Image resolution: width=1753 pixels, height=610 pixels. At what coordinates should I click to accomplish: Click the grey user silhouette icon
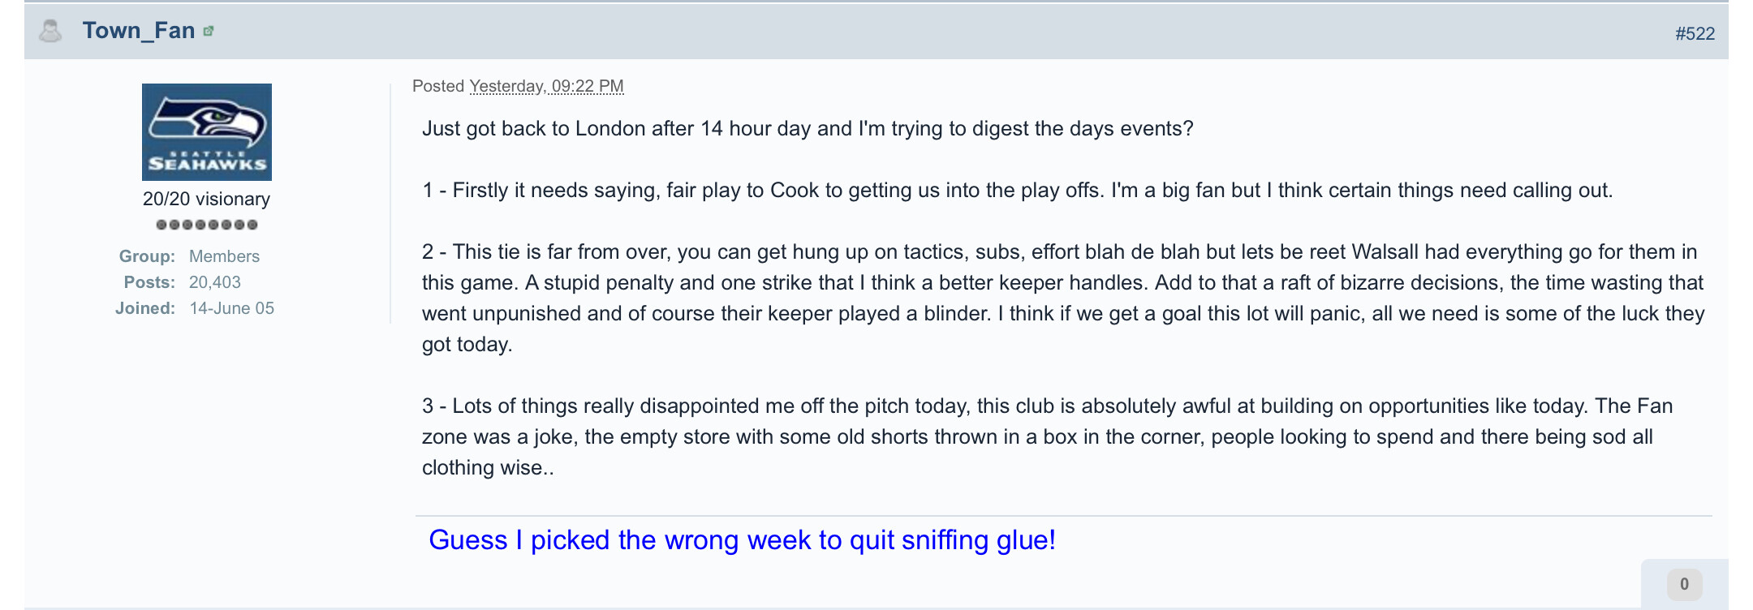(x=50, y=31)
